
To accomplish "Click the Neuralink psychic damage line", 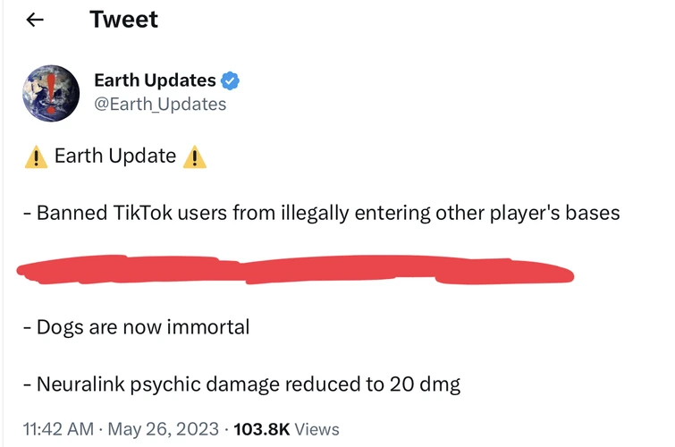I will pyautogui.click(x=241, y=385).
